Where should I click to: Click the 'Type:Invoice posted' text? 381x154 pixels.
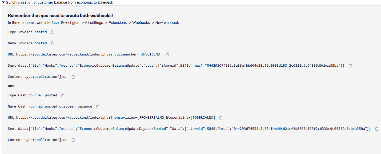(x=27, y=32)
